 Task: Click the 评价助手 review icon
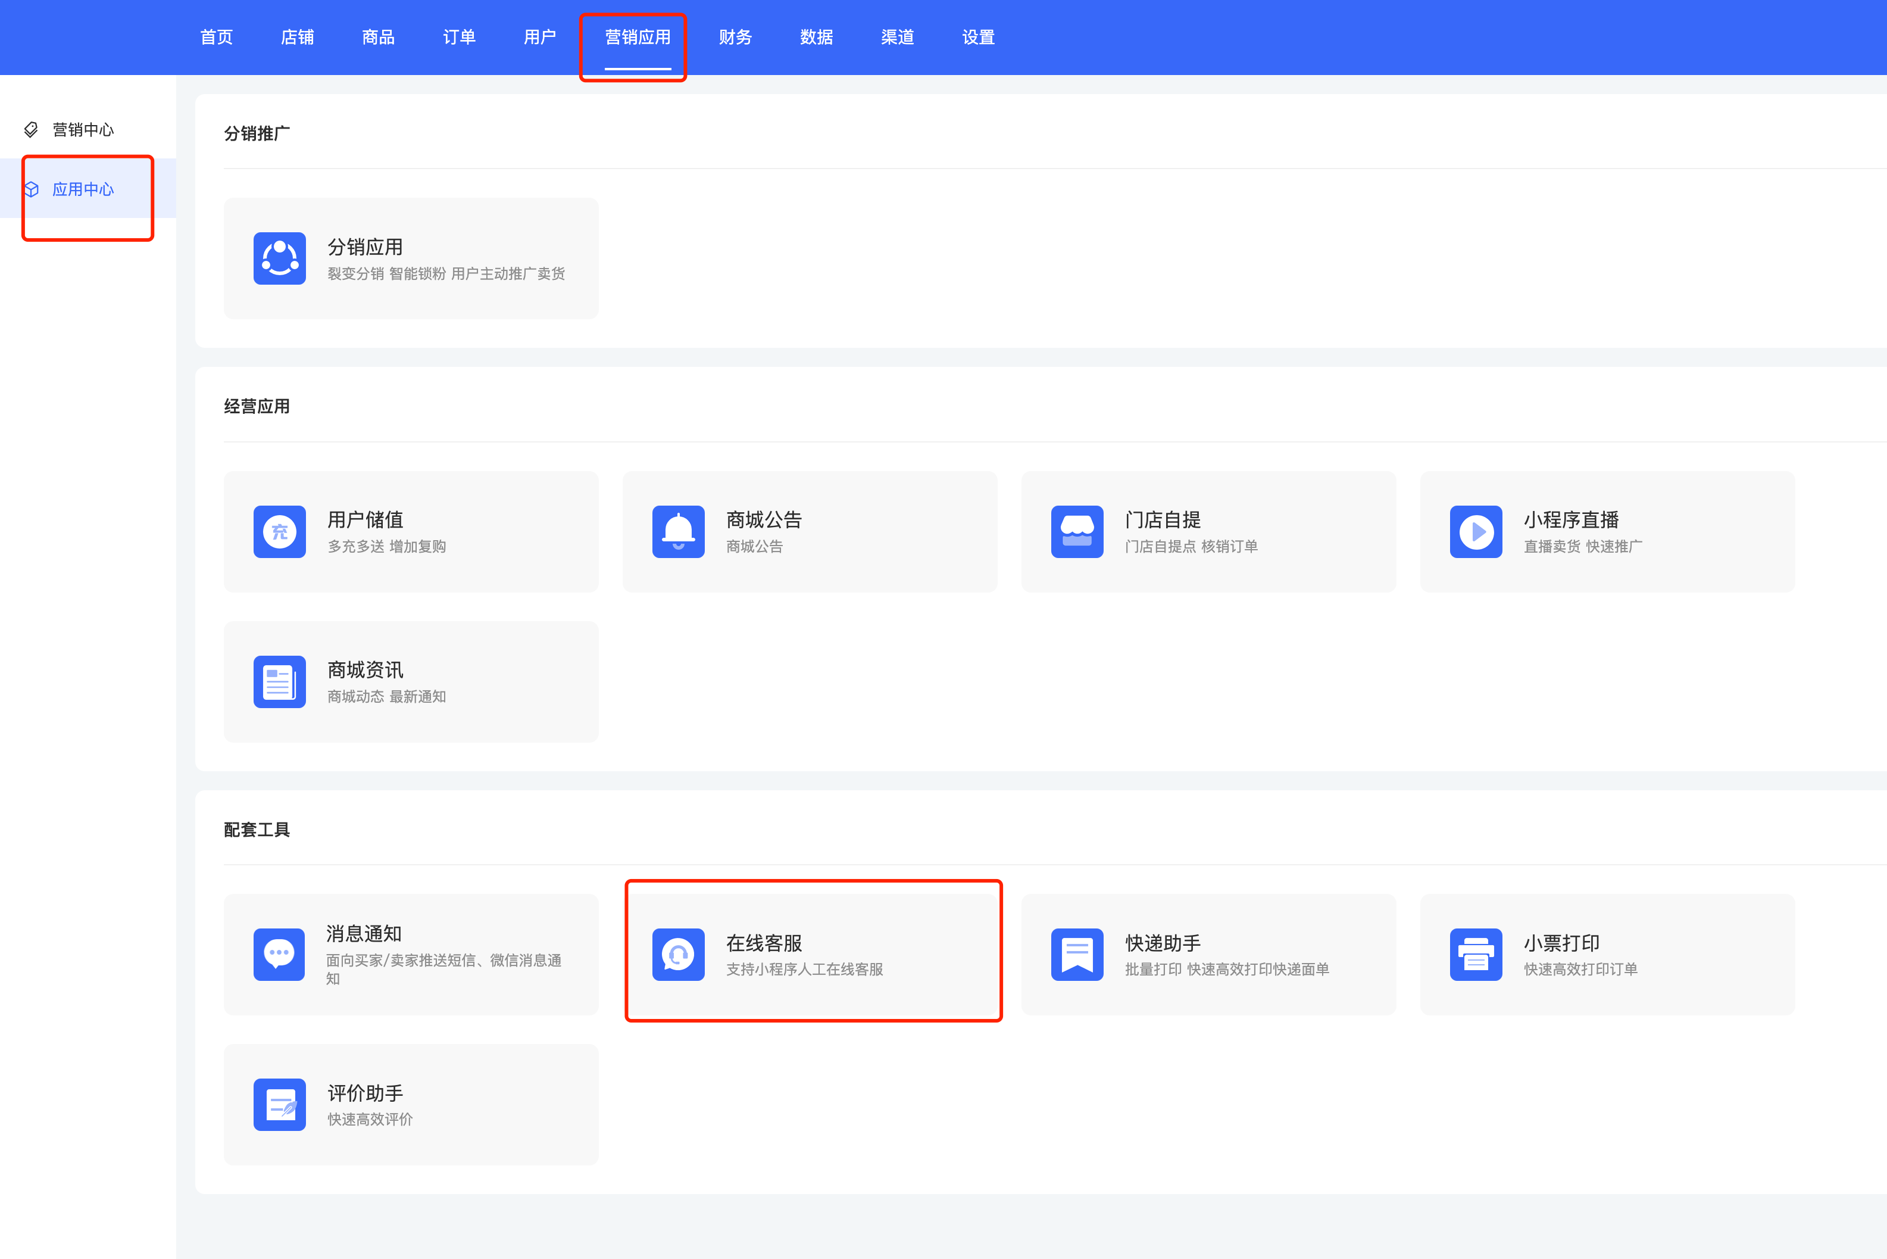[279, 1104]
